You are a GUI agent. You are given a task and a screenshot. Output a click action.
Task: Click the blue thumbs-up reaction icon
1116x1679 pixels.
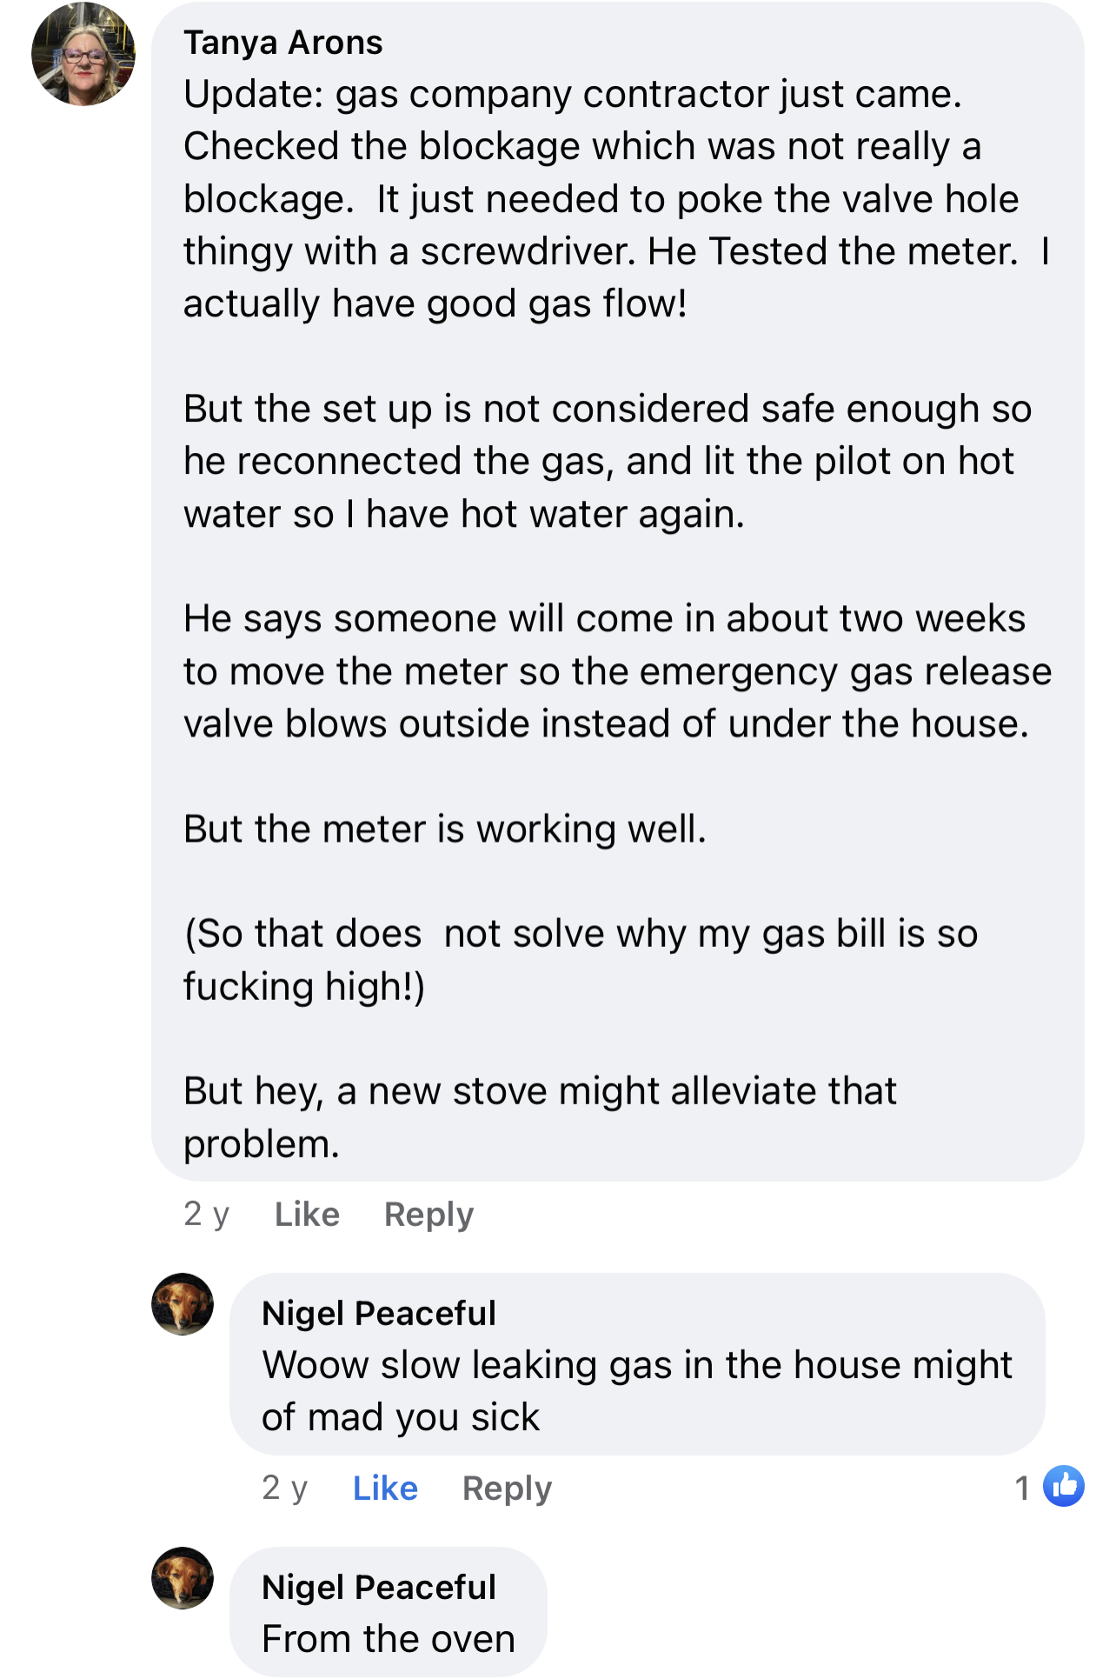click(1064, 1486)
